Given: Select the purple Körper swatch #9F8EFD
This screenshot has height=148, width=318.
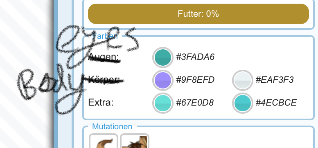Looking at the screenshot, I should tap(162, 80).
